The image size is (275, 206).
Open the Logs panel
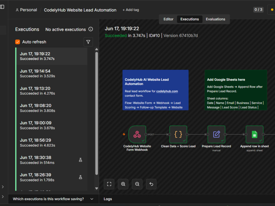[108, 199]
